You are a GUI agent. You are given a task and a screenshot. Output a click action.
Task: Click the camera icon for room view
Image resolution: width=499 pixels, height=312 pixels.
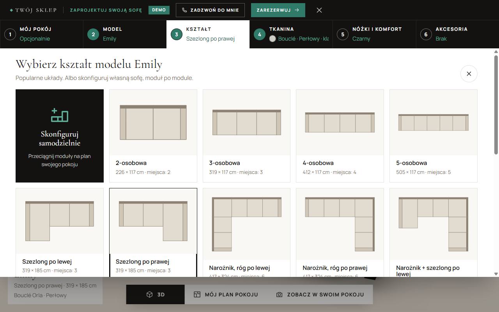click(279, 294)
